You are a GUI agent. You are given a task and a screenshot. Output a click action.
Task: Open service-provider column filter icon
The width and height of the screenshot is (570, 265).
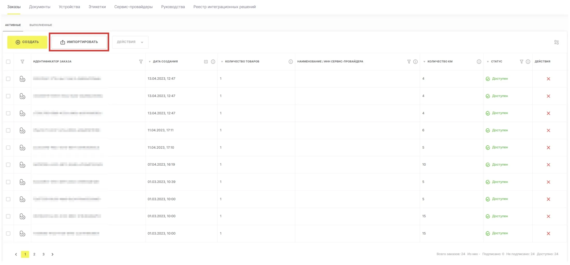tap(409, 62)
